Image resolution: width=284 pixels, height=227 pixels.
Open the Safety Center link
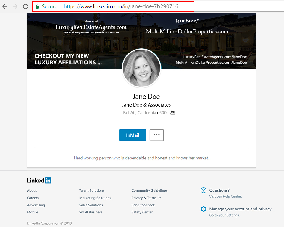pos(142,212)
